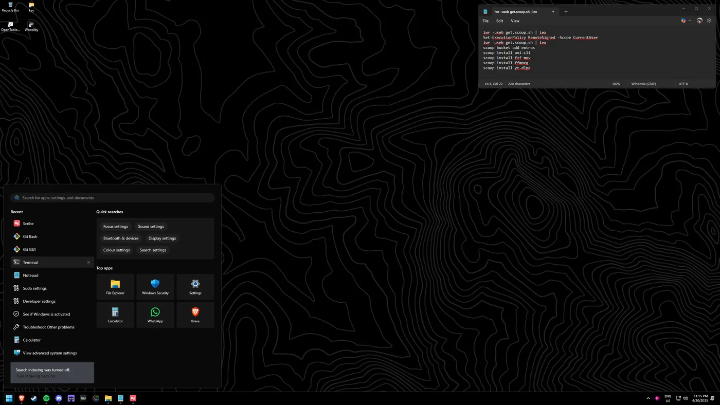Screen dimensions: 720x405
Task: Select the 'kay' folder on the desktop
Action: 31,7
